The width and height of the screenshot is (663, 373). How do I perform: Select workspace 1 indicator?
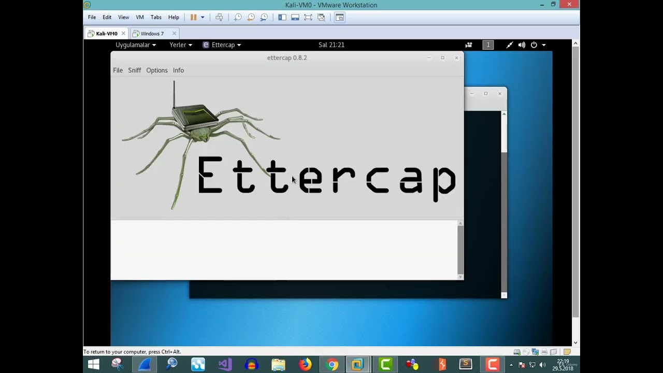(488, 45)
